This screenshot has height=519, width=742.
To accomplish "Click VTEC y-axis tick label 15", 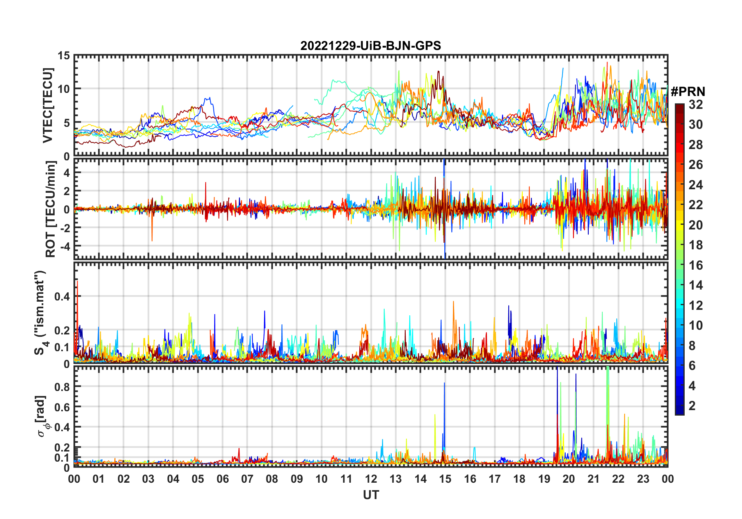I will coord(64,56).
